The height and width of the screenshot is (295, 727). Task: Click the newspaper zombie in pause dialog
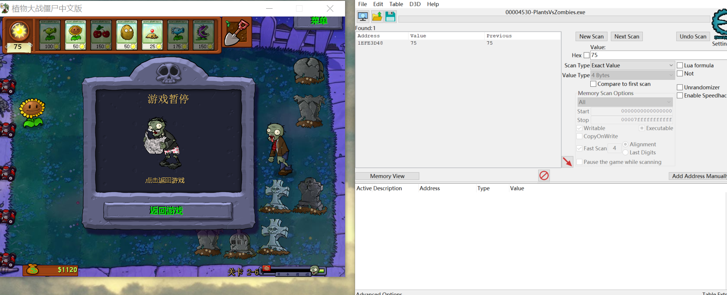pos(162,143)
